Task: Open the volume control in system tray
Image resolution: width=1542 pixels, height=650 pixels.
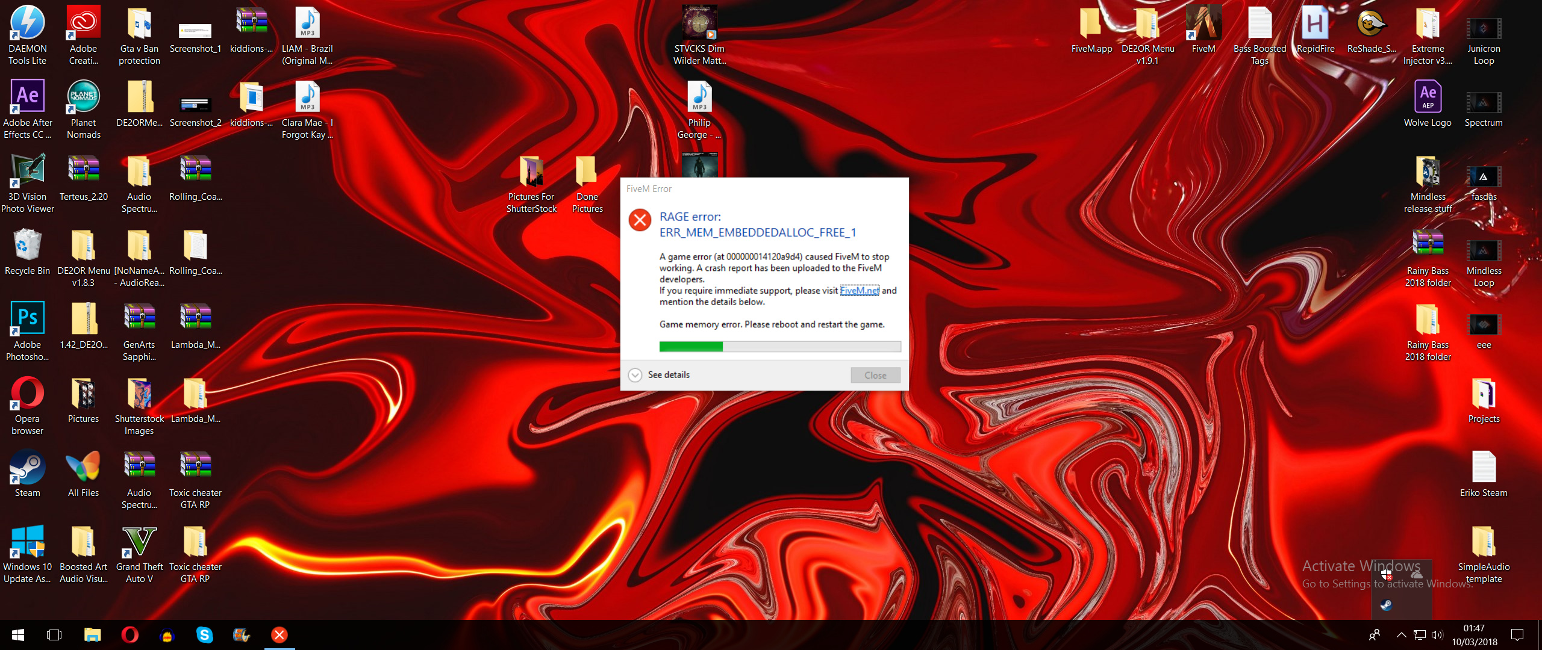Action: (1437, 635)
